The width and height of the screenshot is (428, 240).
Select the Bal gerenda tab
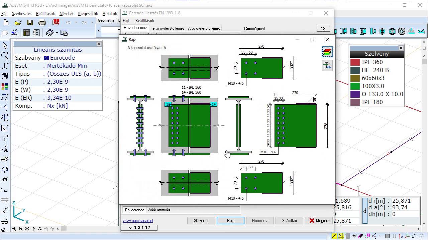click(x=135, y=210)
